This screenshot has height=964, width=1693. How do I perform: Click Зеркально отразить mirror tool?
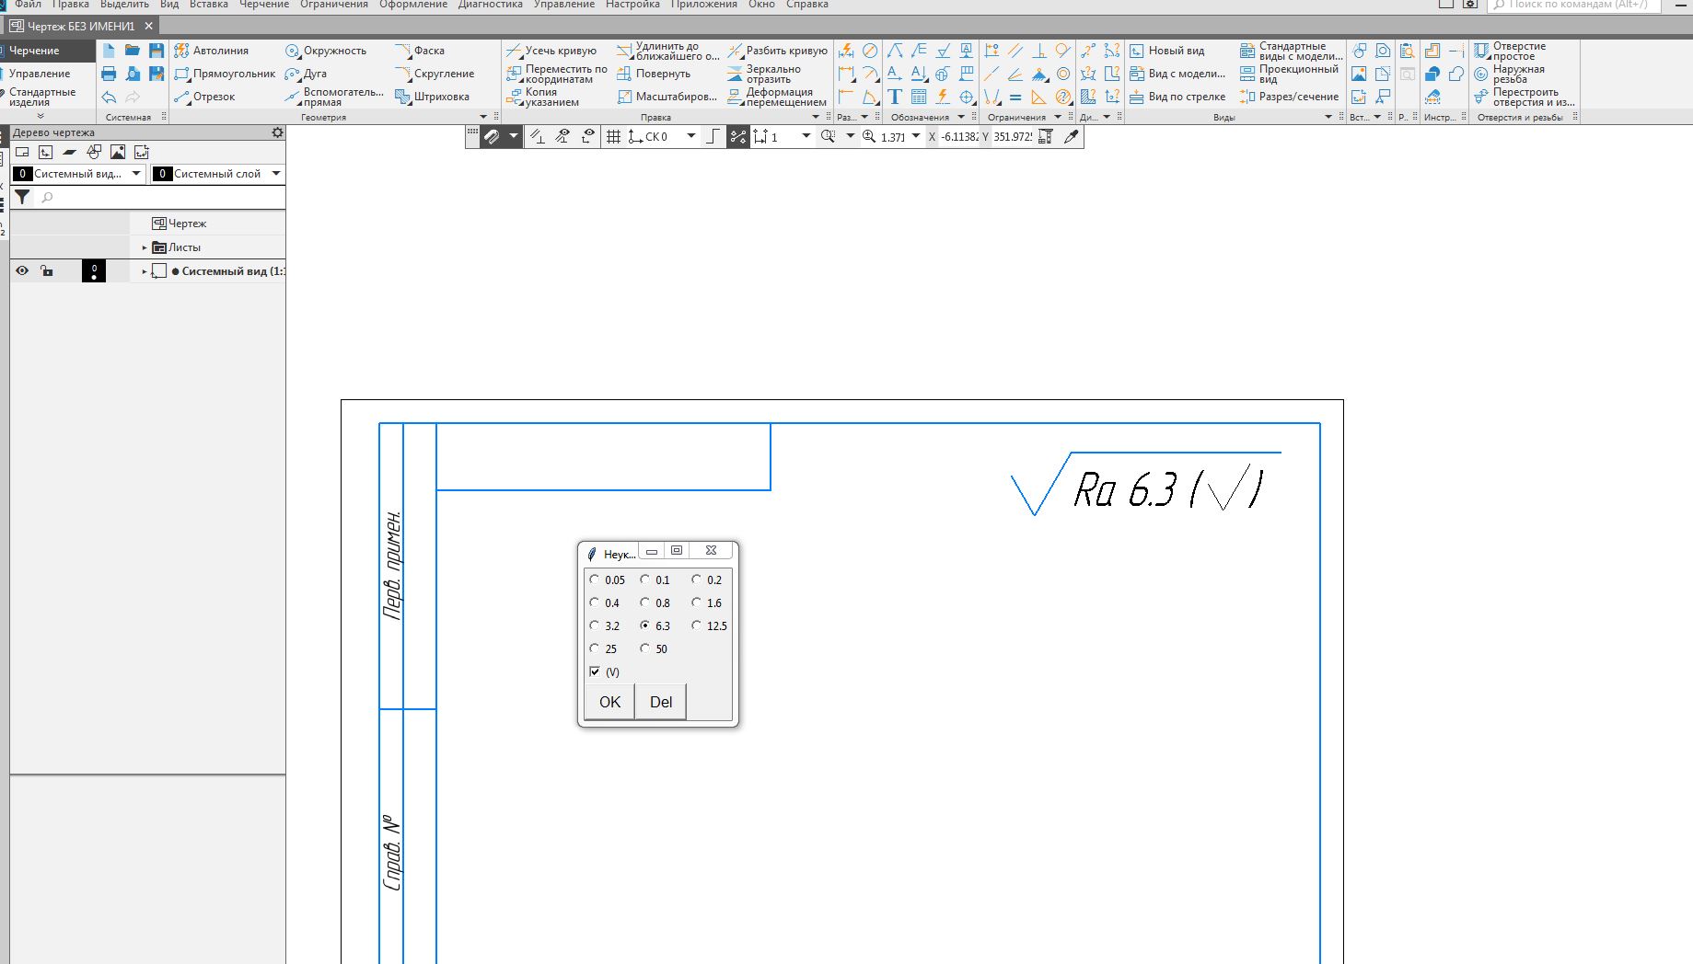click(x=764, y=74)
